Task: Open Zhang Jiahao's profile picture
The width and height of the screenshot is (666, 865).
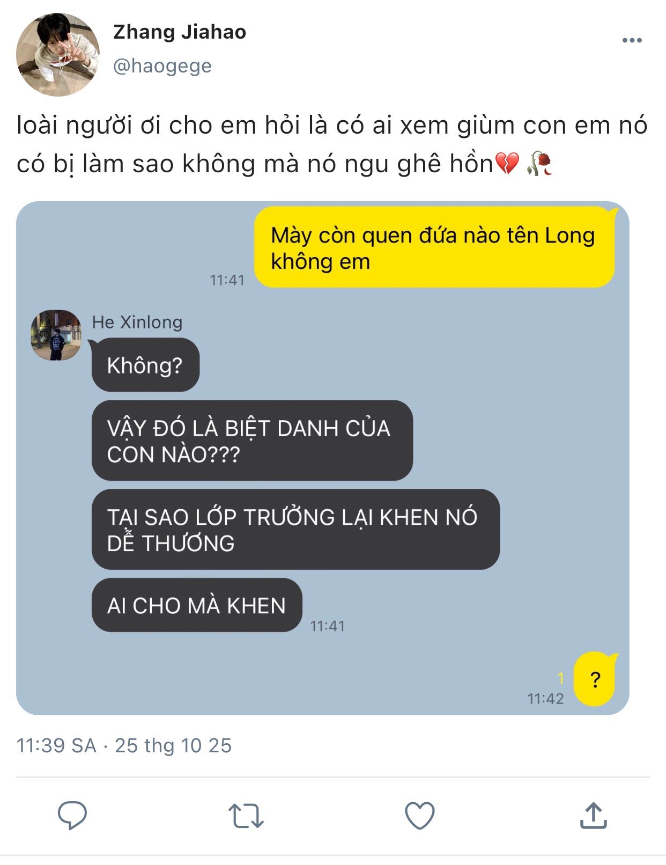Action: click(58, 55)
